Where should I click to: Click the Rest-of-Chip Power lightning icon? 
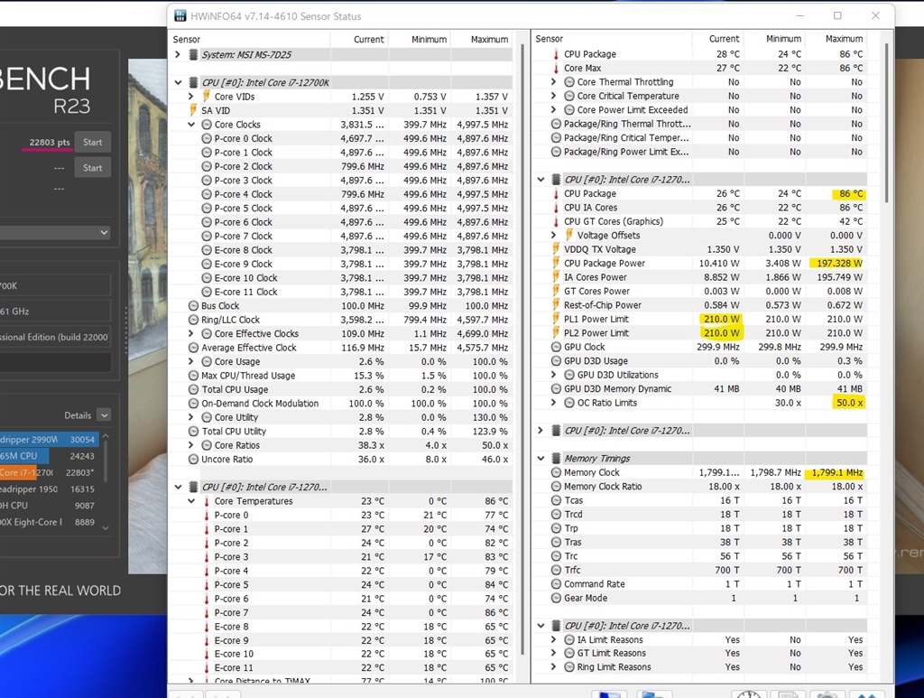click(556, 305)
